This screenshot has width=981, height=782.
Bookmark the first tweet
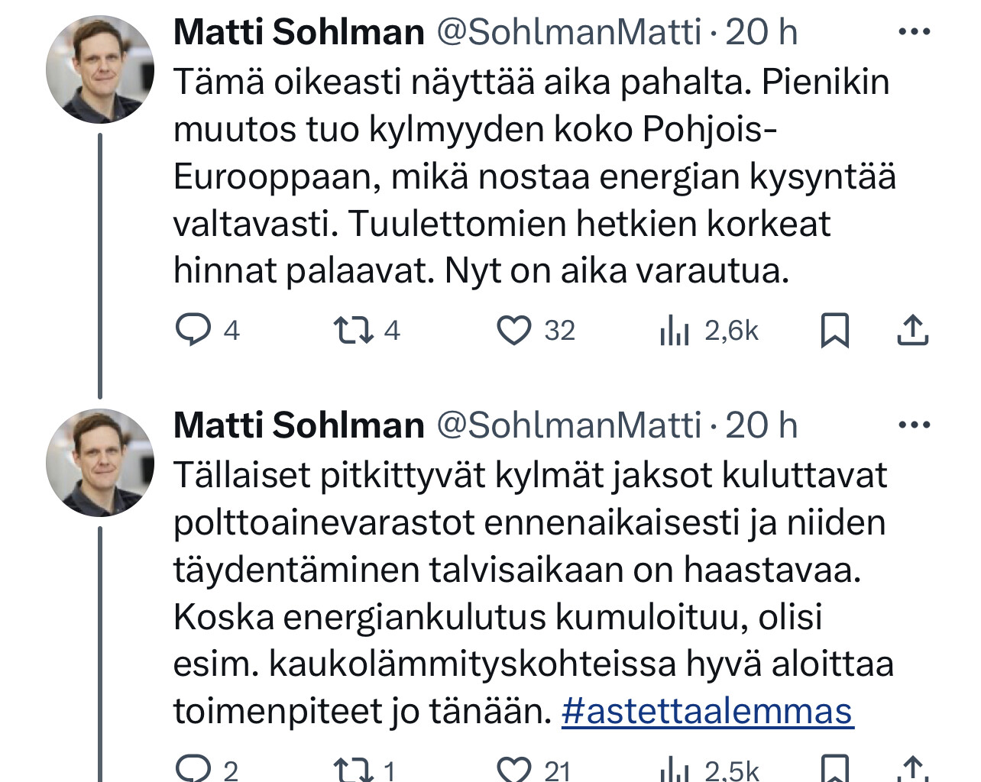pos(834,331)
